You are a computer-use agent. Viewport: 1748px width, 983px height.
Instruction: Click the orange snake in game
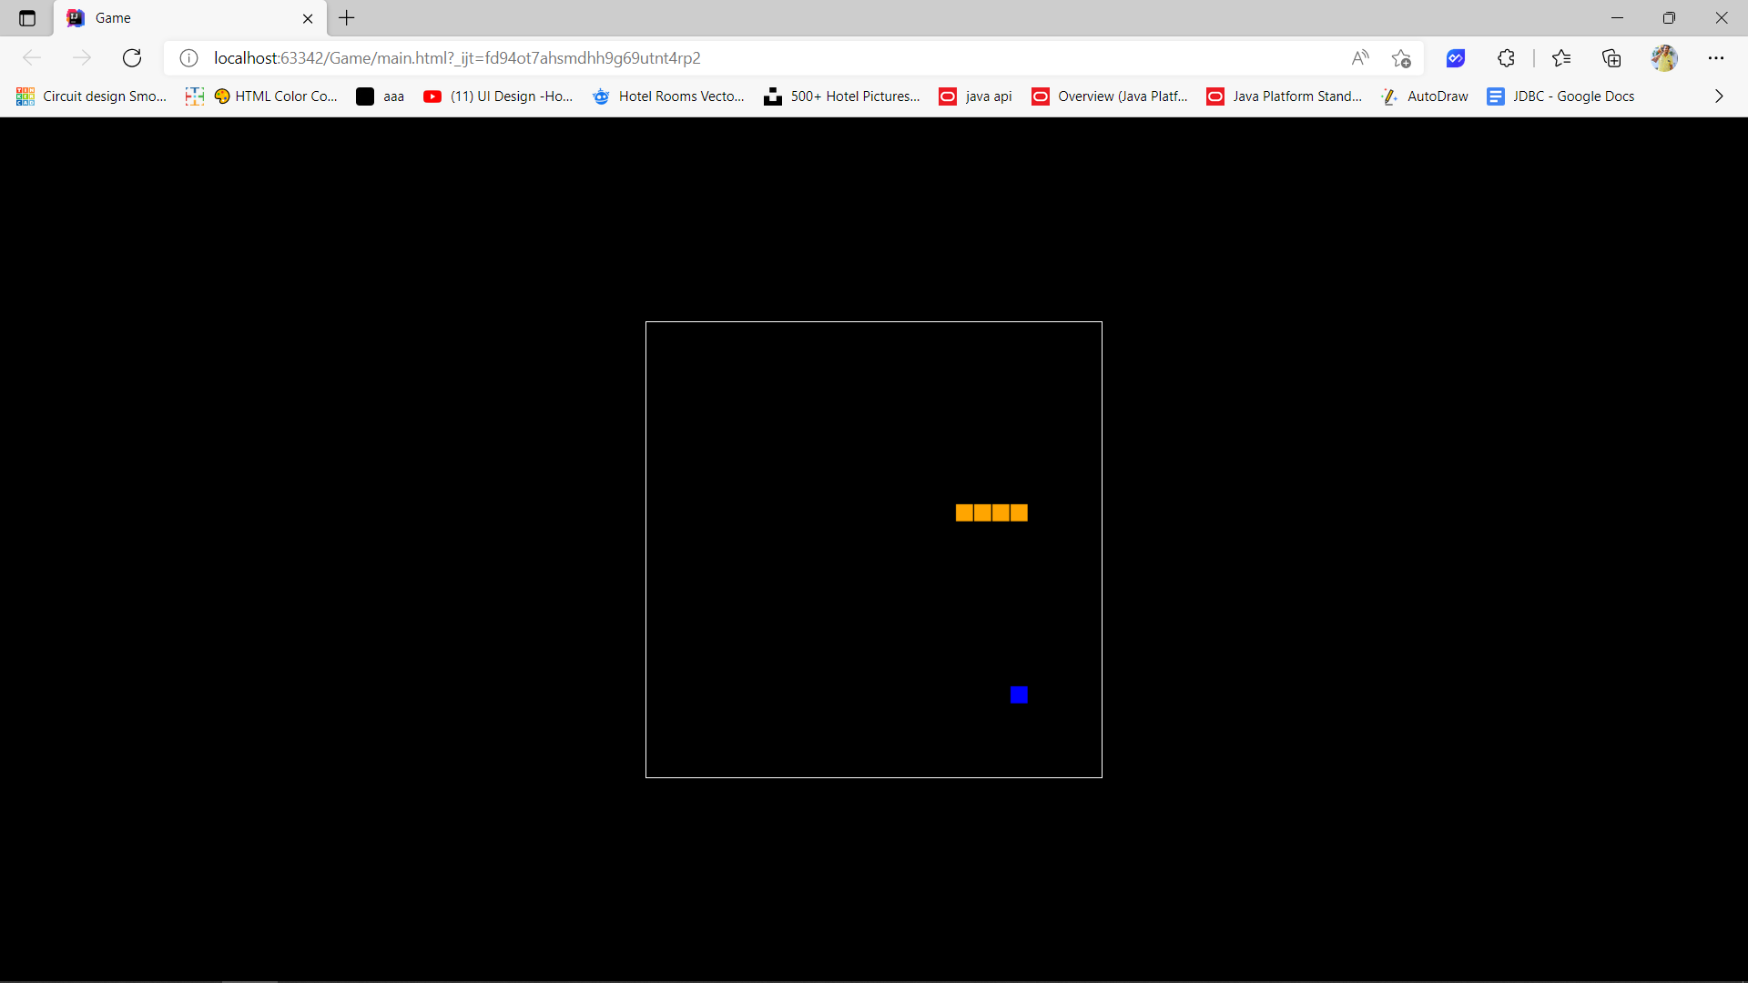(x=991, y=513)
